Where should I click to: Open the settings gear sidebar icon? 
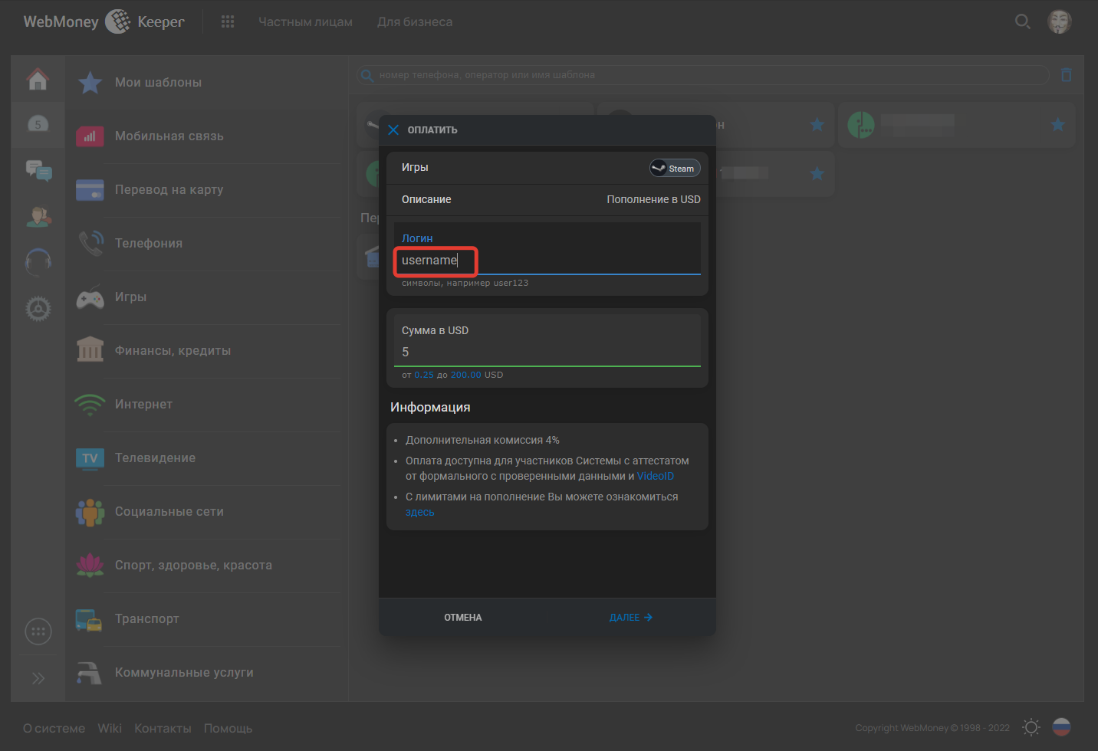tap(38, 309)
